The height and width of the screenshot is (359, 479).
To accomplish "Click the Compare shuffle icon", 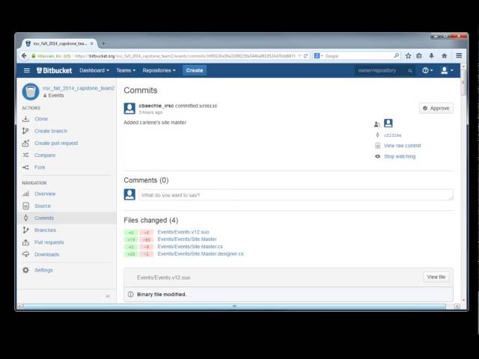I will [25, 155].
